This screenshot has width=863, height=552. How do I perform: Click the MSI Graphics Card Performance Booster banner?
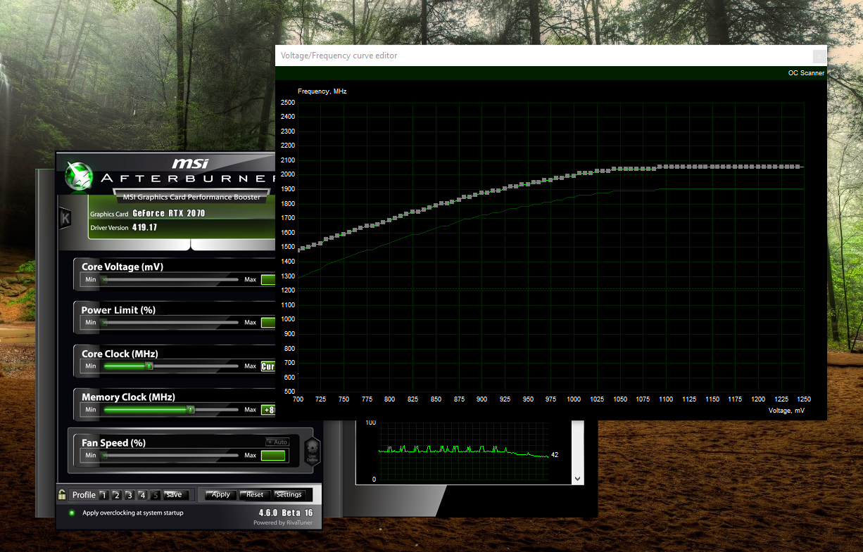[x=191, y=197]
